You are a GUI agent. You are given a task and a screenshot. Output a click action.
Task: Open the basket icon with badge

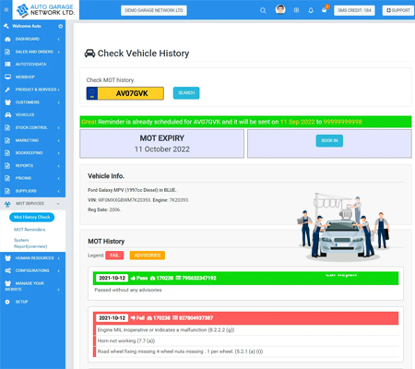coord(325,9)
